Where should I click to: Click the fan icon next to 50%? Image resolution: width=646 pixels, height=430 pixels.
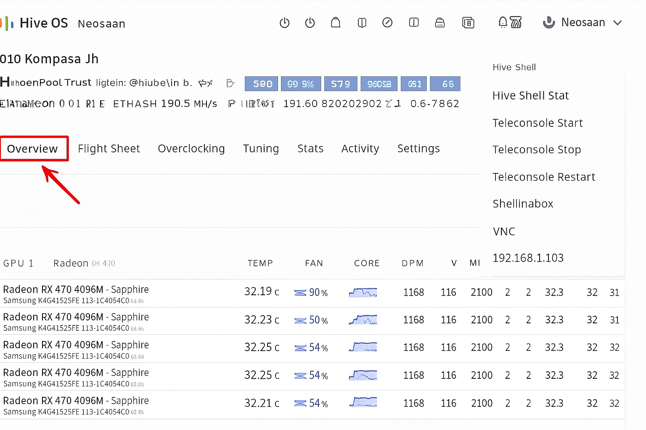point(300,321)
